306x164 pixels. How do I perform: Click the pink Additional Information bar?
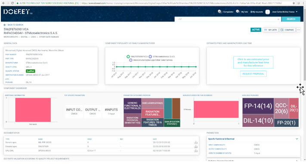click(x=33, y=110)
